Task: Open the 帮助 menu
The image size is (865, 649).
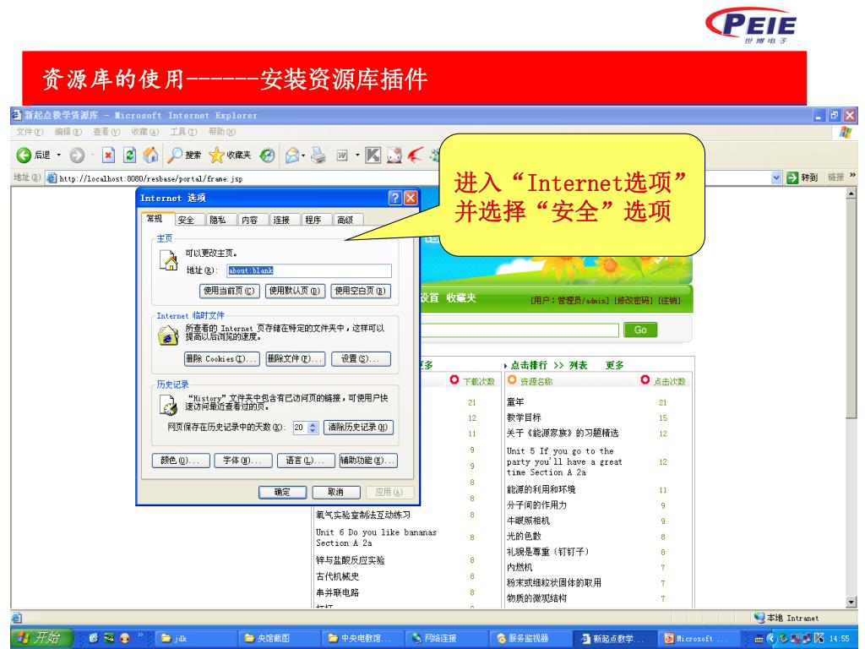Action: pos(222,132)
